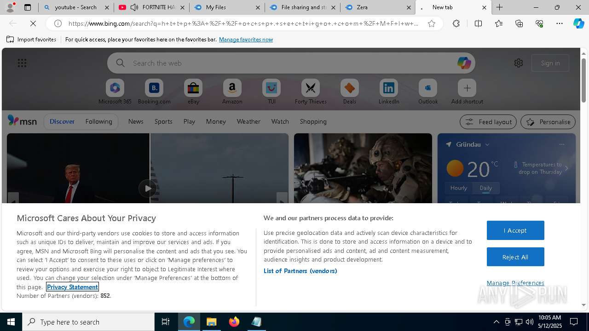This screenshot has width=589, height=331.
Task: Open weather card more options ellipsis
Action: (561, 144)
